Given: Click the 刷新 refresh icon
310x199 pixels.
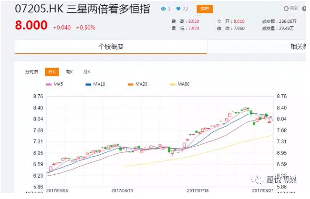Looking at the screenshot, I should click(x=286, y=9).
